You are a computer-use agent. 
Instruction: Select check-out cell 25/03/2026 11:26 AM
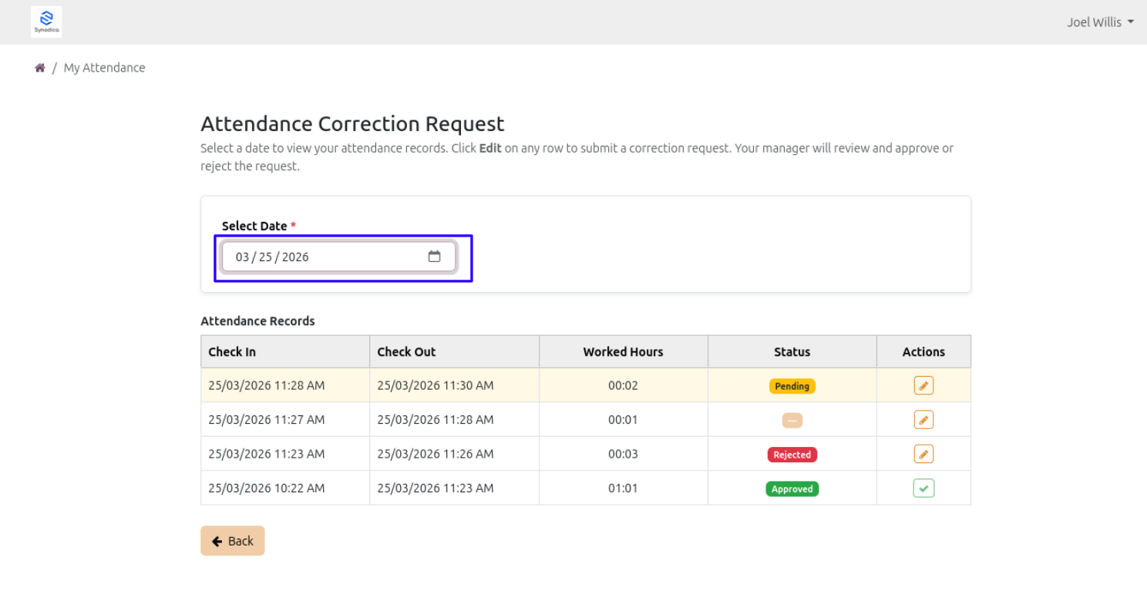454,454
